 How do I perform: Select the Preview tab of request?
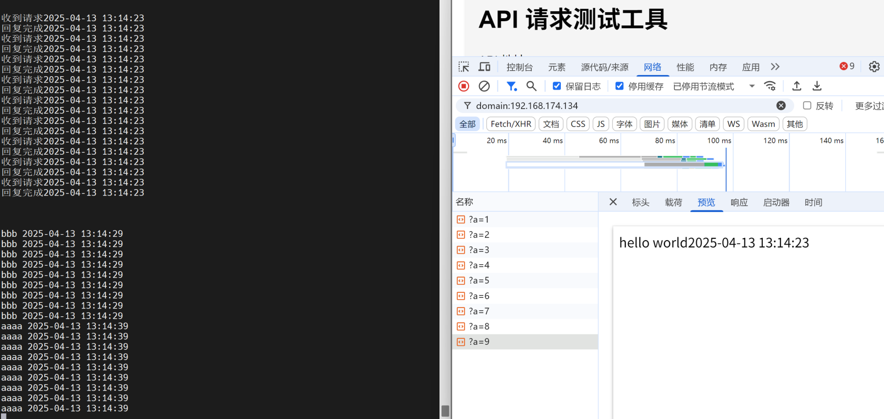point(706,202)
